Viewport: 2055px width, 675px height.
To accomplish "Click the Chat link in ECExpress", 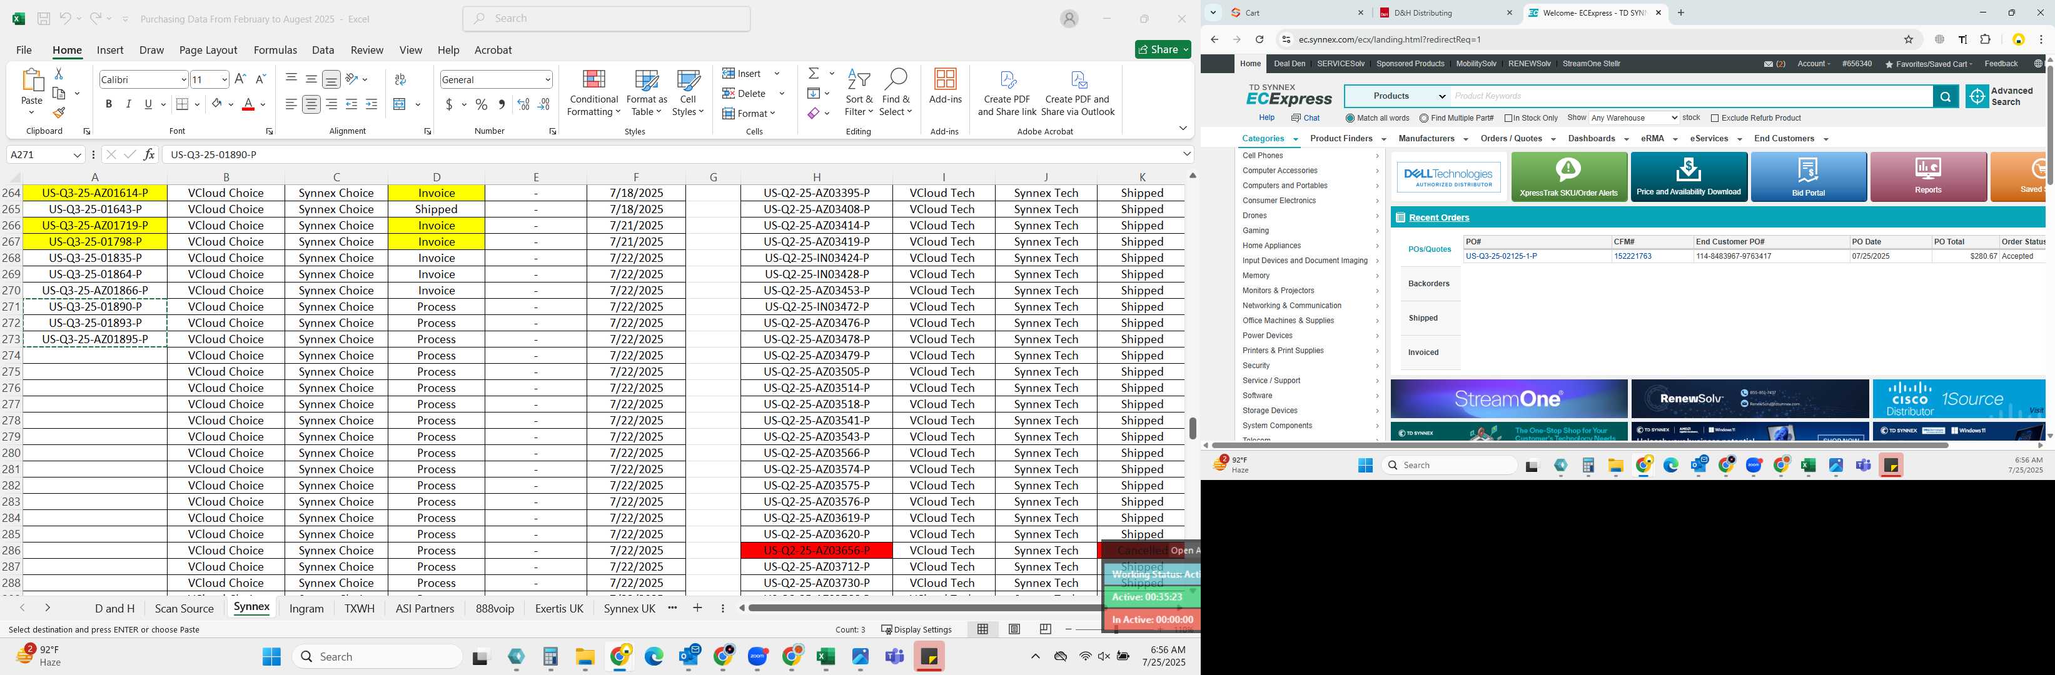I will pyautogui.click(x=1305, y=118).
